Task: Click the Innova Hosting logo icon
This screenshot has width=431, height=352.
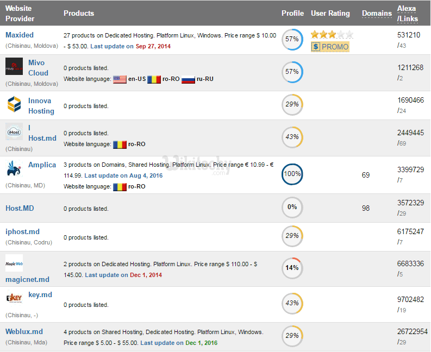Action: 14,104
